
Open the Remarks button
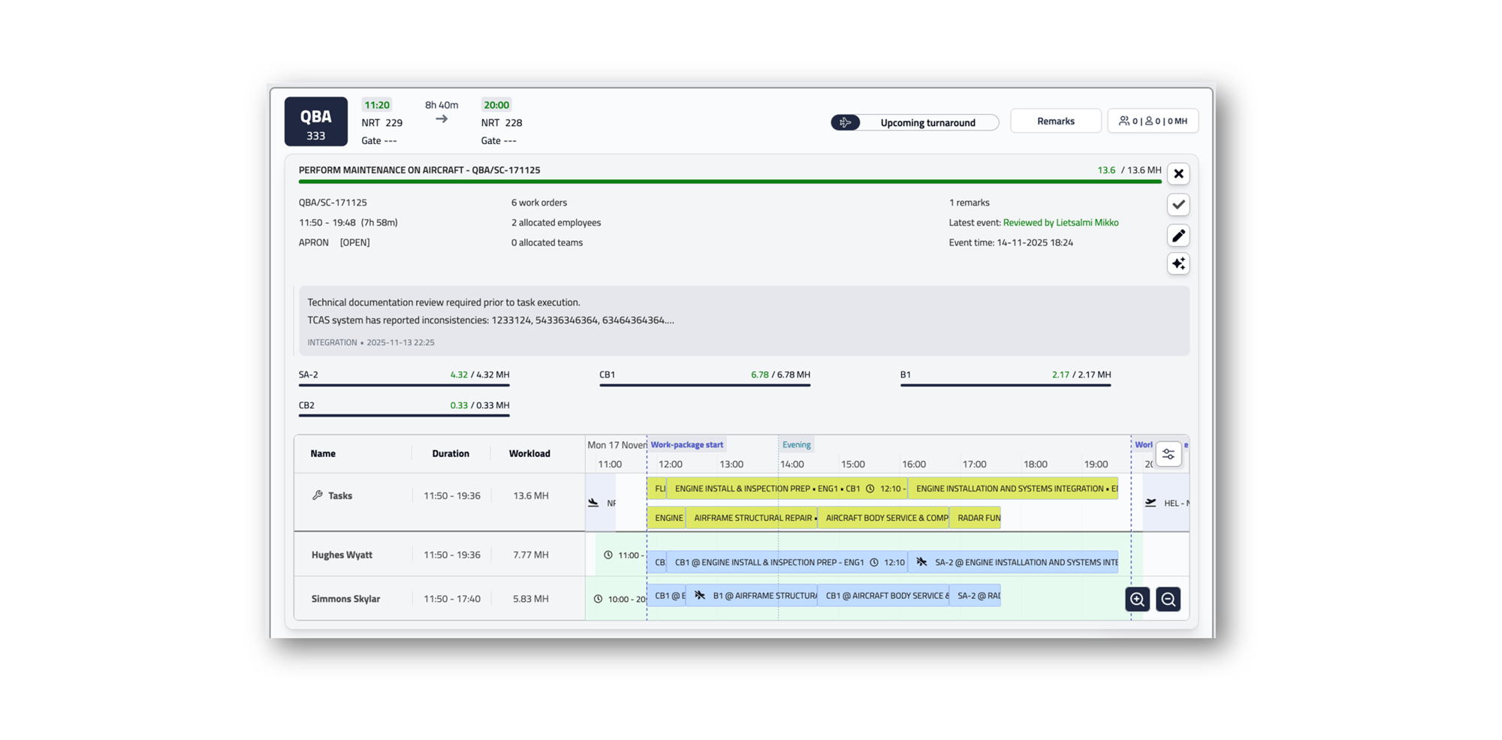[x=1055, y=122]
